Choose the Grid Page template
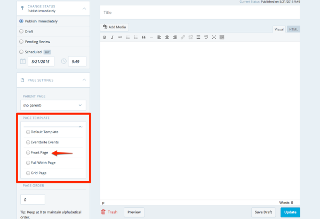320x219 pixels. coord(28,173)
